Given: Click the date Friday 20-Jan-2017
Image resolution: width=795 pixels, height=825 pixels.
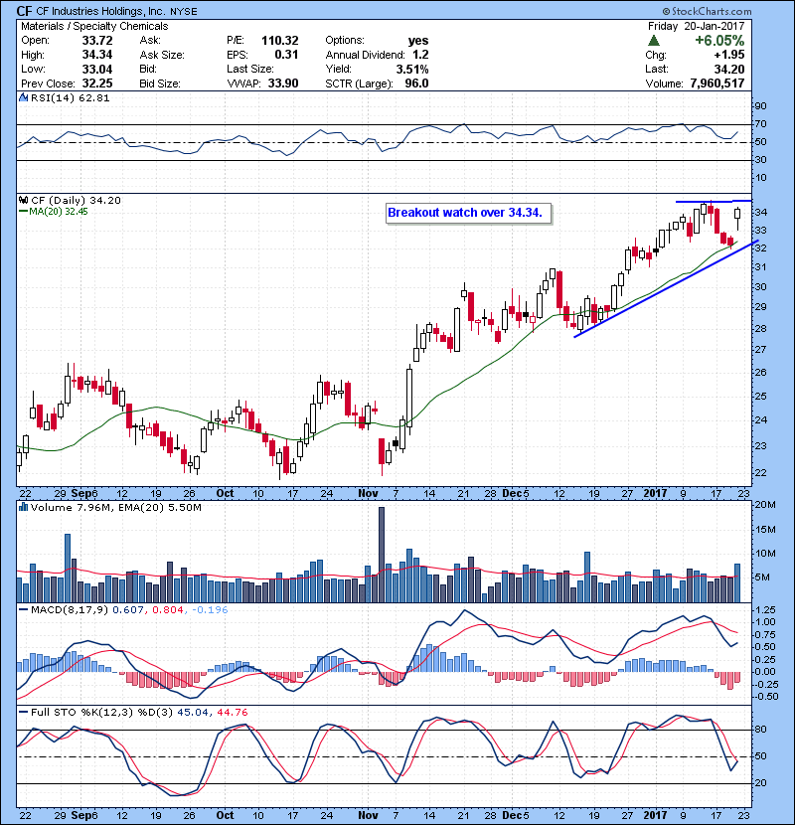Looking at the screenshot, I should (696, 26).
